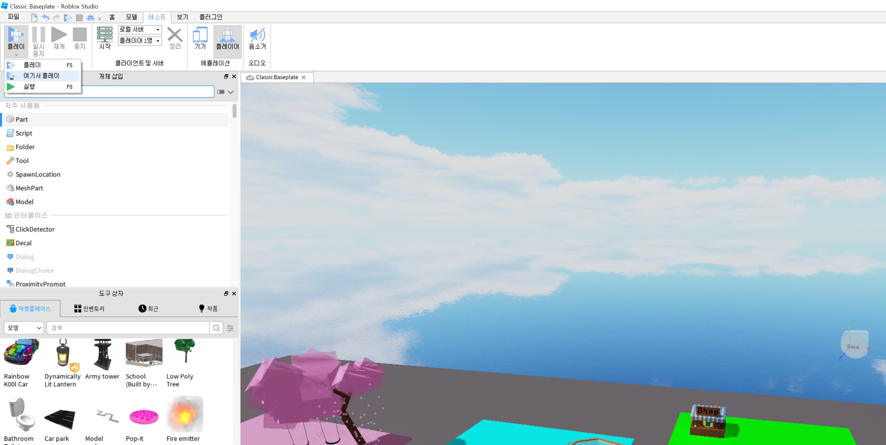
Task: Click the search magnifier in Toolbox
Action: point(216,328)
